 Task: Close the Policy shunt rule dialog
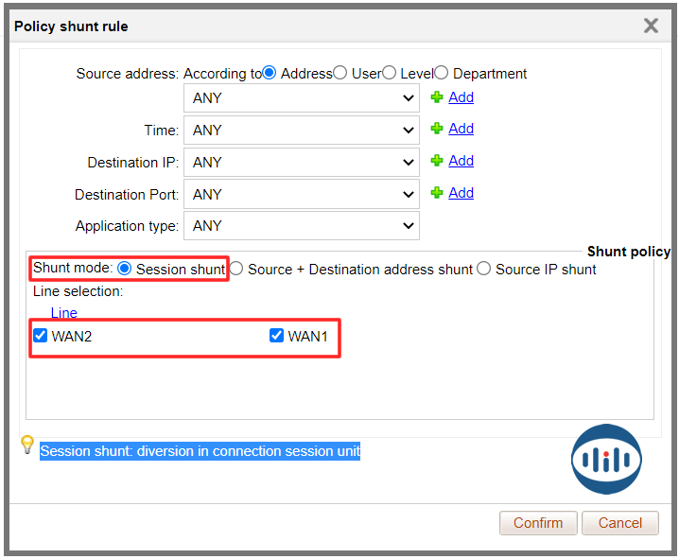coord(651,26)
